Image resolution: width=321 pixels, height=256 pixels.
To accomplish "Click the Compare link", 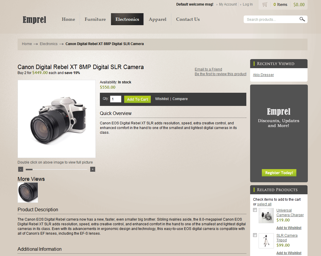I will 180,99.
